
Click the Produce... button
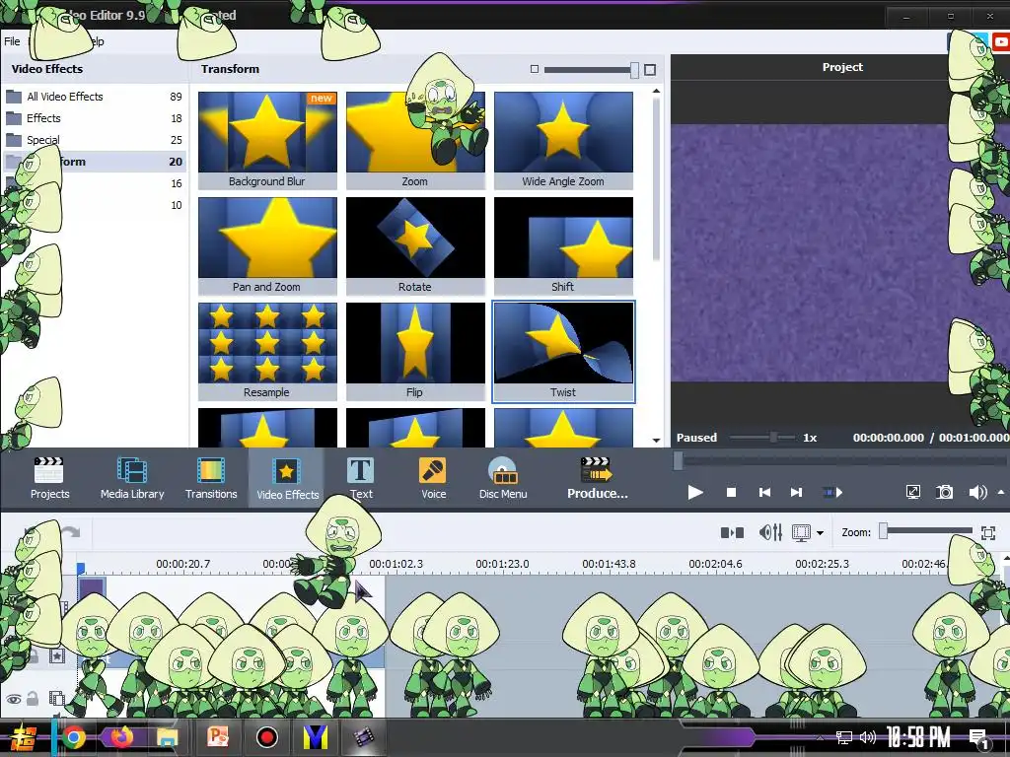click(597, 477)
